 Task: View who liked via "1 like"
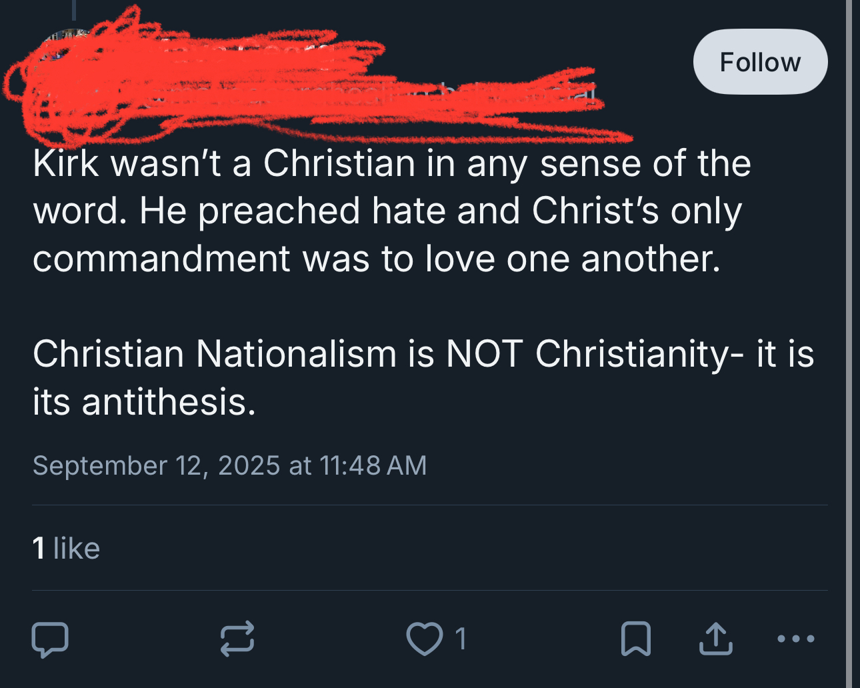tap(66, 548)
